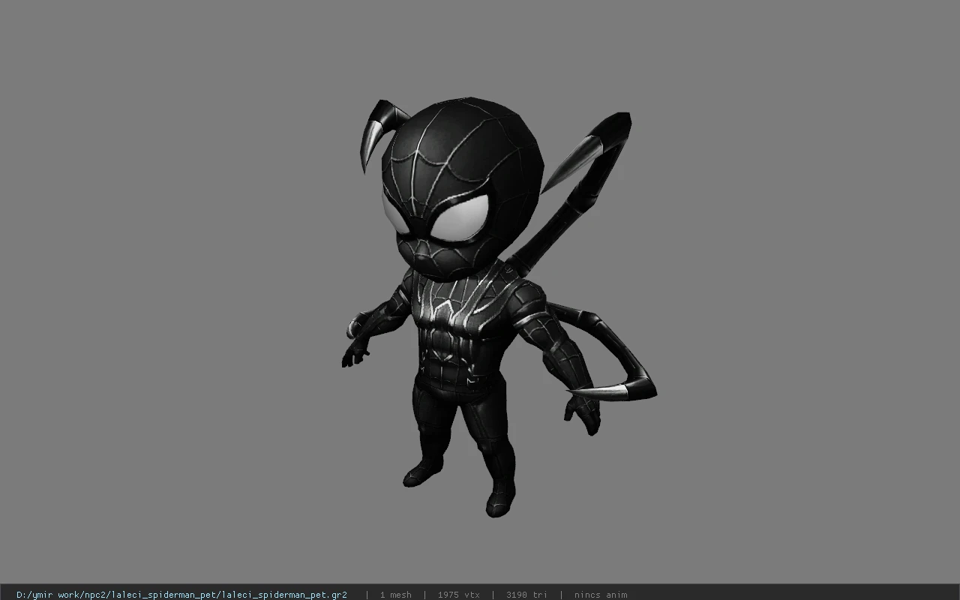Click the file path ending in laleci_spiderman_pet.gr2

tap(181, 595)
